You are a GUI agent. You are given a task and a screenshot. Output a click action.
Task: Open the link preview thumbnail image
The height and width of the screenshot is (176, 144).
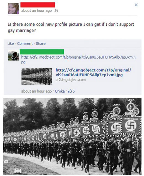point(37,76)
